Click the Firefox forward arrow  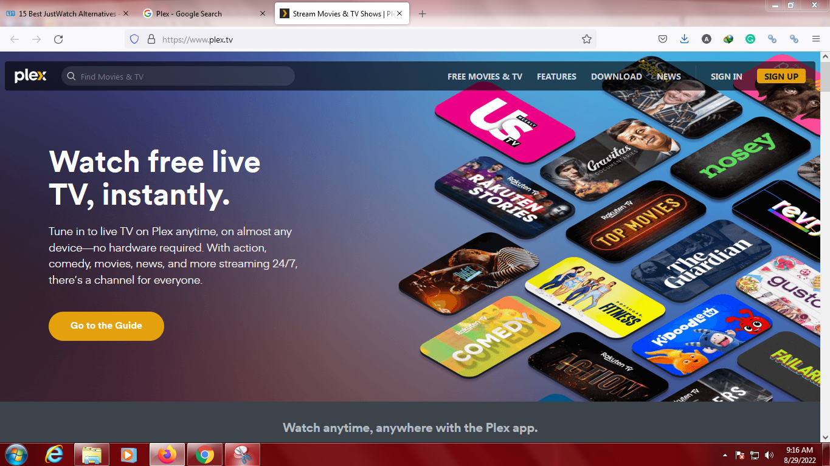click(x=36, y=39)
